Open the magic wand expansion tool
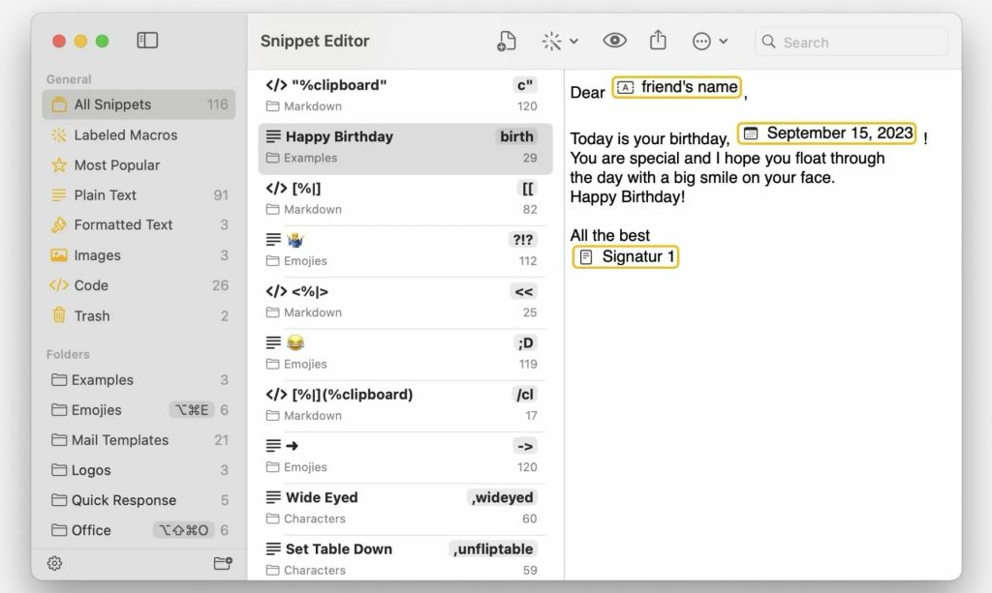This screenshot has height=593, width=992. [549, 41]
